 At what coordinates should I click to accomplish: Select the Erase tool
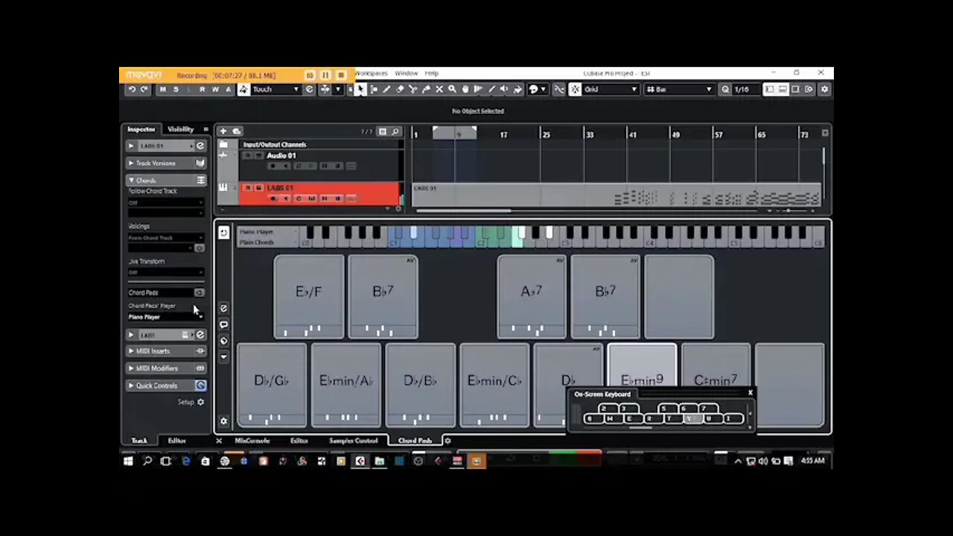[x=400, y=89]
